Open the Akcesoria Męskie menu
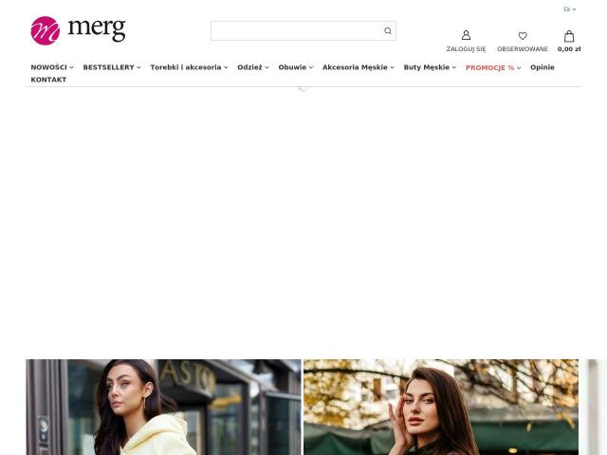This screenshot has height=455, width=607. (x=359, y=67)
